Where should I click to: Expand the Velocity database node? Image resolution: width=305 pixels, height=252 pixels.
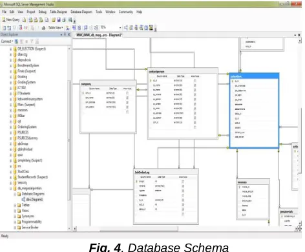[10, 183]
